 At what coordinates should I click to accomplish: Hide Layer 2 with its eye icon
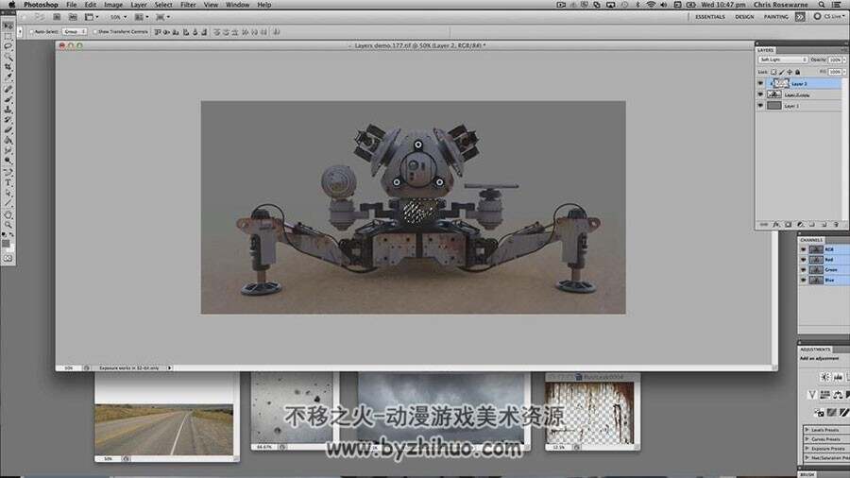(x=760, y=83)
